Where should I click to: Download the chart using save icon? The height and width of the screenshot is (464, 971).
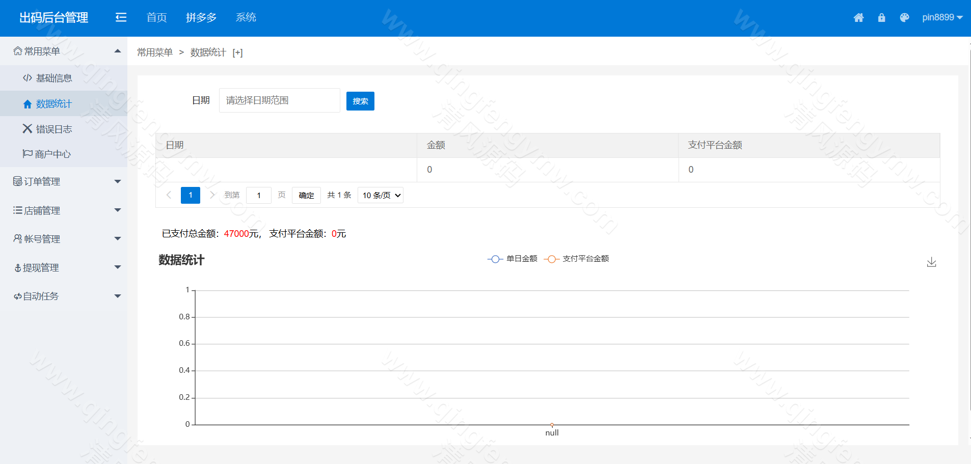[x=931, y=262]
